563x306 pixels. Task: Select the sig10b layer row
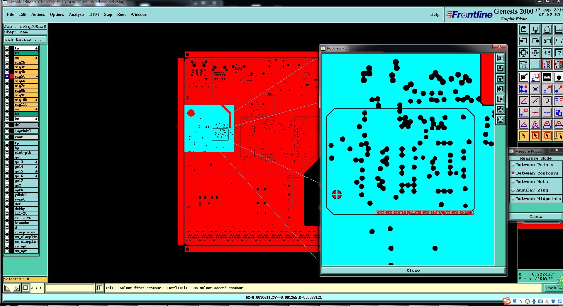[26, 100]
